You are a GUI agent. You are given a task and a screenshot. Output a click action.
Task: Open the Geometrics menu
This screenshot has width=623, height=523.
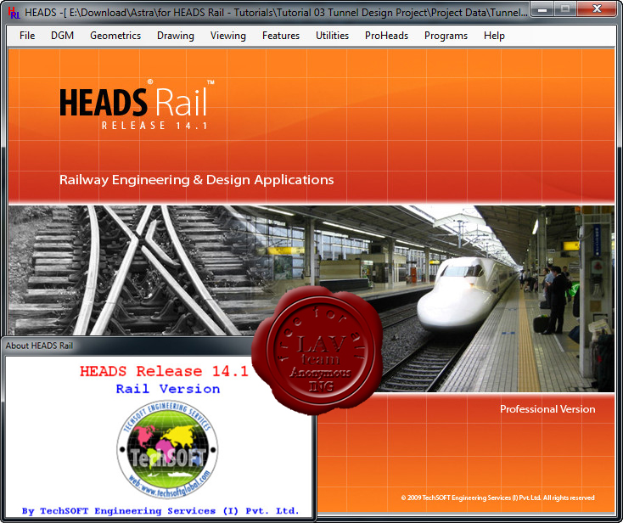click(115, 36)
